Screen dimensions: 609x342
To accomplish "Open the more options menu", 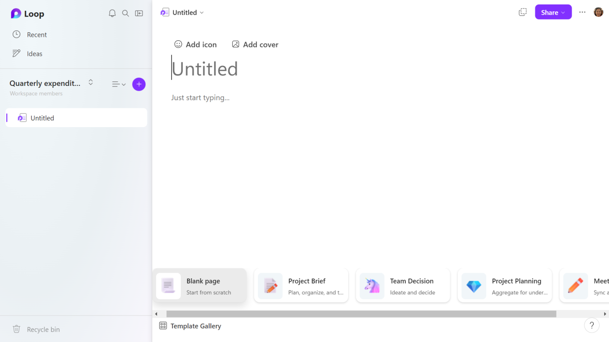I will [x=582, y=12].
